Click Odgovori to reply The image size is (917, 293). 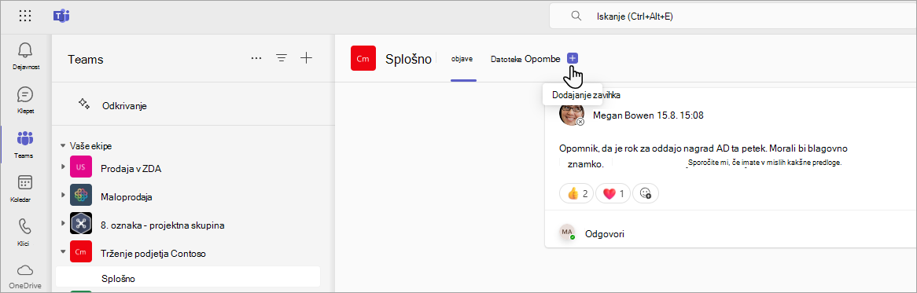[605, 233]
